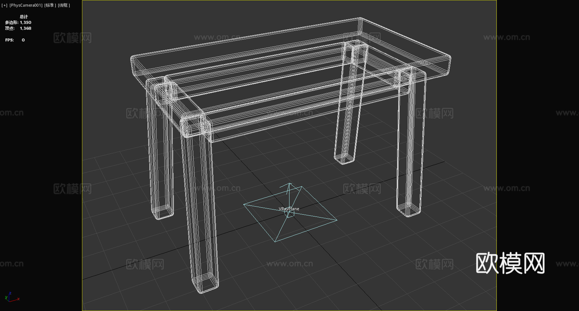Select the VRayPlane object in viewport

click(x=290, y=212)
